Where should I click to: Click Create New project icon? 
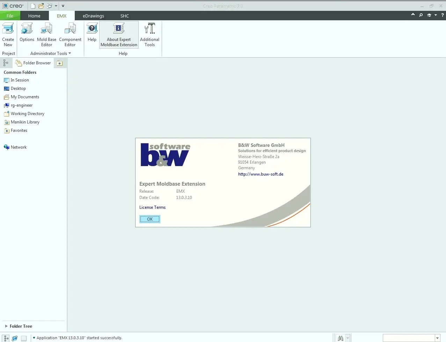[x=8, y=34]
